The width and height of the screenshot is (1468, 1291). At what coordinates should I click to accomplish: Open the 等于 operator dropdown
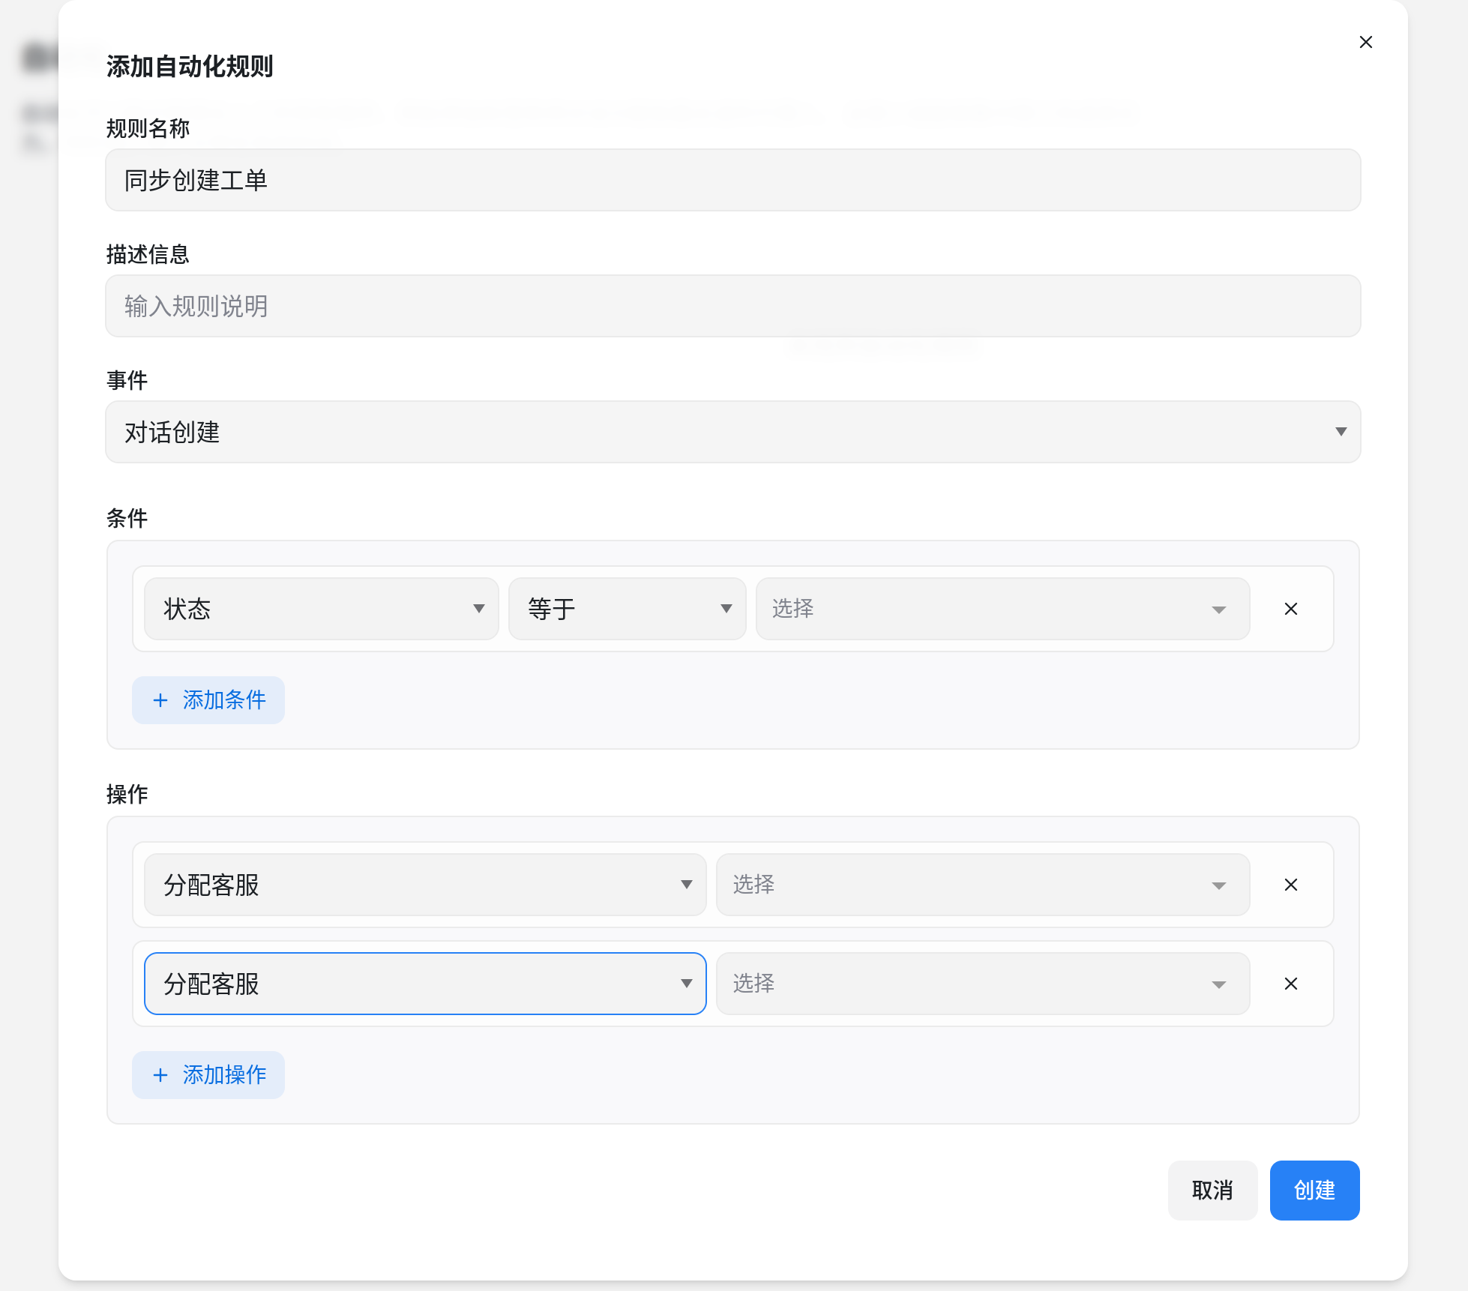point(627,609)
